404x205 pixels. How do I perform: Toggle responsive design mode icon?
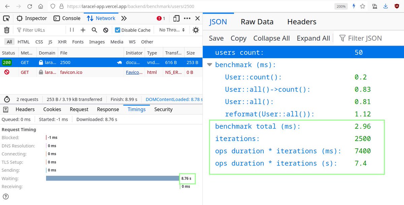pos(176,18)
